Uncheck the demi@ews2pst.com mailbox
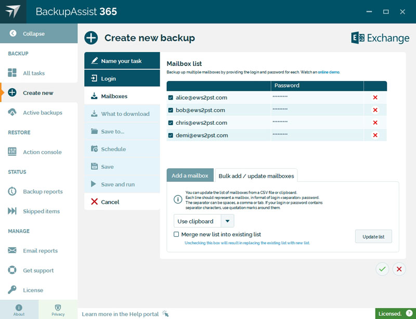 (x=171, y=135)
